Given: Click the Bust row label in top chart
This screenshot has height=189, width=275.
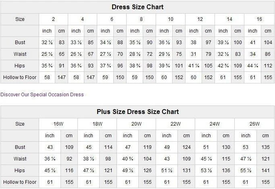Looking at the screenshot, I should 20,43.
